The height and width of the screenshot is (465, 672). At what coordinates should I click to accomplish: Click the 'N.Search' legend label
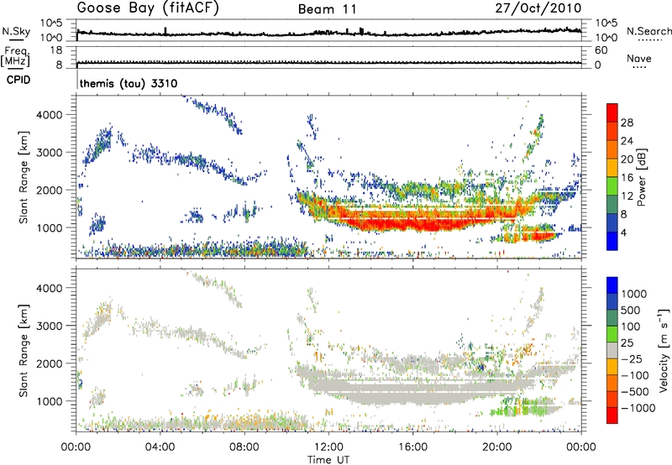coord(648,31)
